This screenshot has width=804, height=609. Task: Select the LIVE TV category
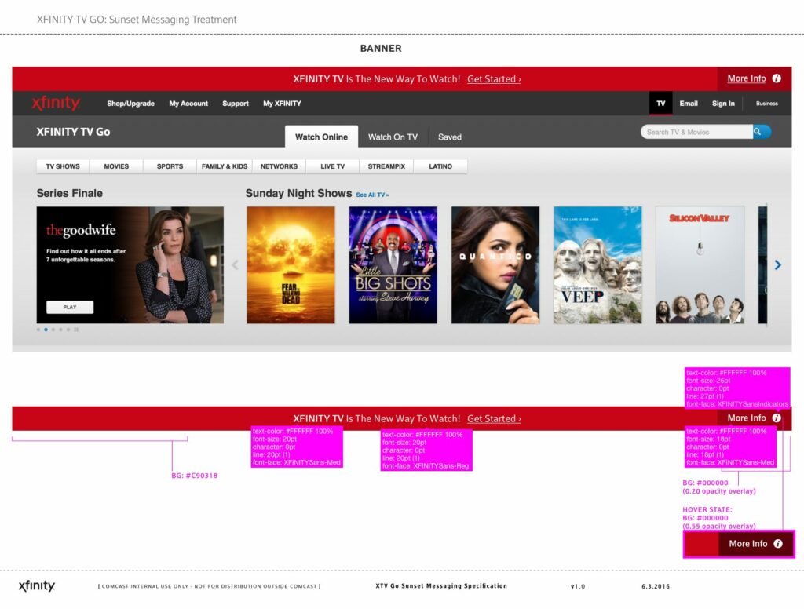tap(333, 166)
